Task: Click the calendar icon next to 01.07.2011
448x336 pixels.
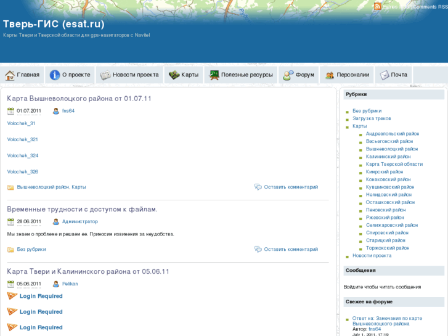Action: click(10, 111)
